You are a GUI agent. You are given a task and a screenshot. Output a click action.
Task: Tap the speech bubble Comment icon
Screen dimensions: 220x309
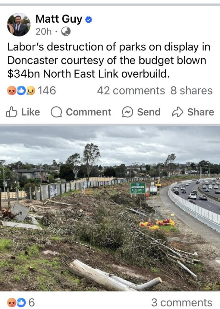(x=56, y=112)
